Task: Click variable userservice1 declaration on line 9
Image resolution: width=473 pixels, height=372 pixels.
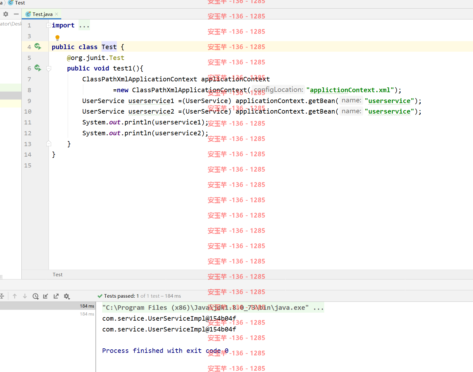Action: (x=151, y=101)
